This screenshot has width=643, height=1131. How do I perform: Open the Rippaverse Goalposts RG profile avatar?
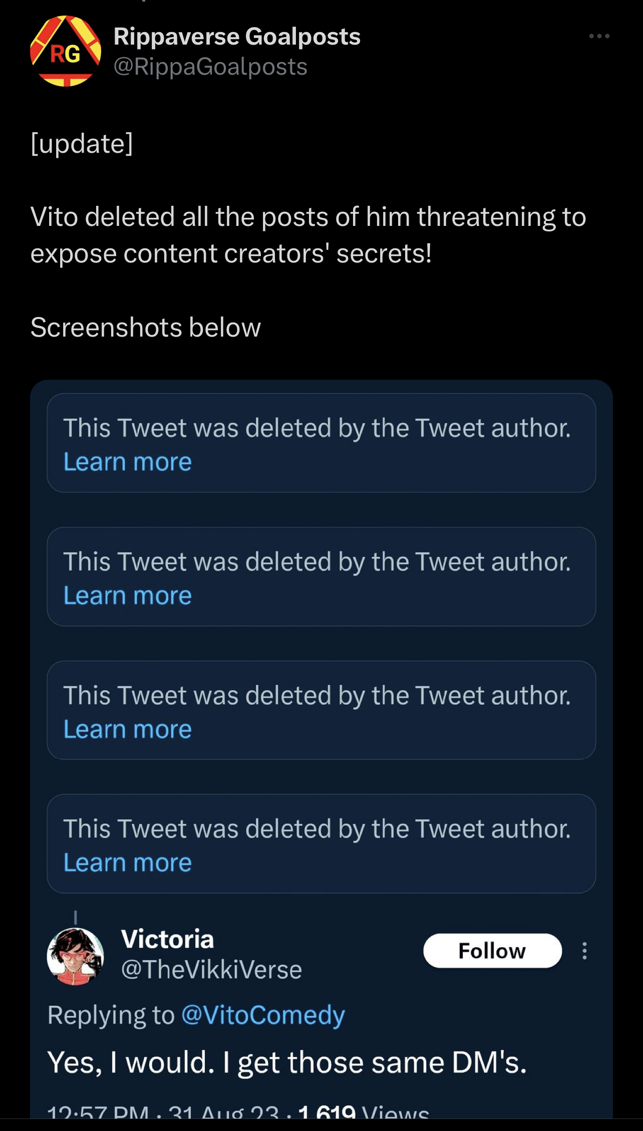point(66,51)
